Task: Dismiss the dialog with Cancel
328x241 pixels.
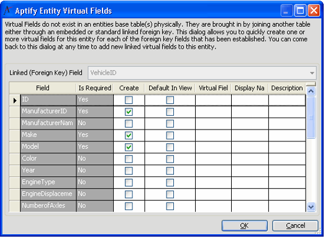Action: 295,225
